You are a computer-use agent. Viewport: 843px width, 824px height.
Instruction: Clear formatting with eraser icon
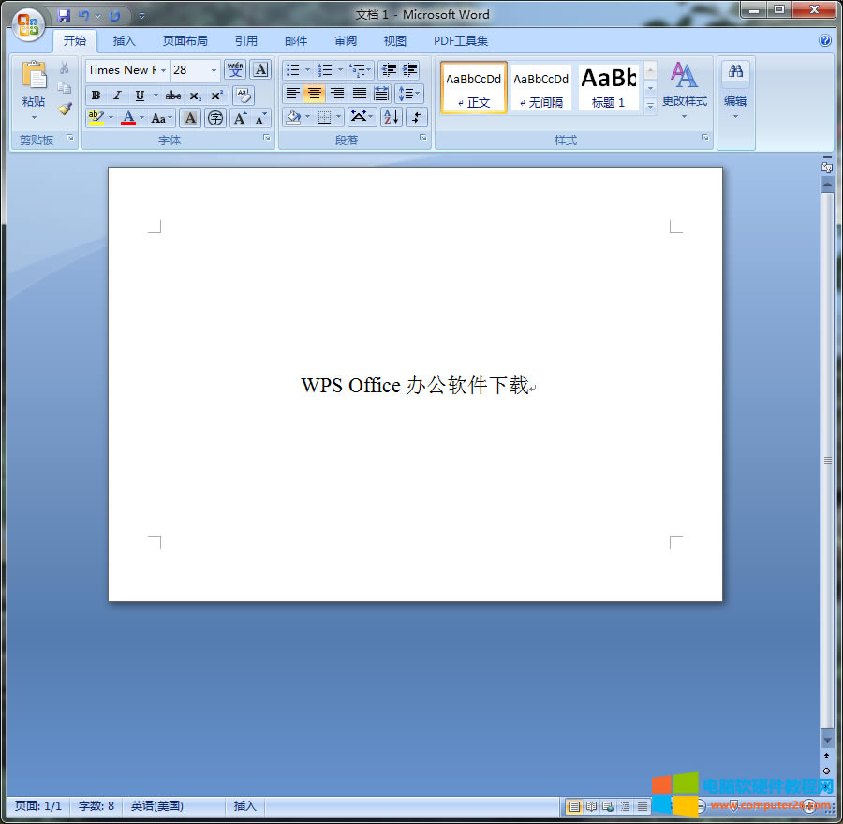coord(244,96)
